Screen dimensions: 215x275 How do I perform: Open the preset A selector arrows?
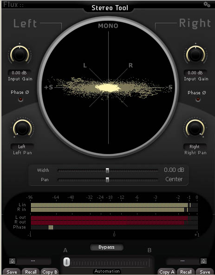(12, 261)
